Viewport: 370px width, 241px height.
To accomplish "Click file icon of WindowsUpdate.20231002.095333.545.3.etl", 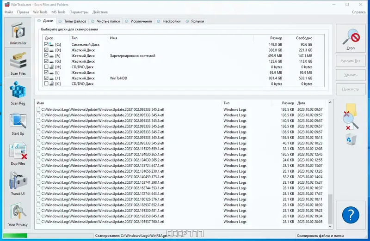I will [x=38, y=109].
